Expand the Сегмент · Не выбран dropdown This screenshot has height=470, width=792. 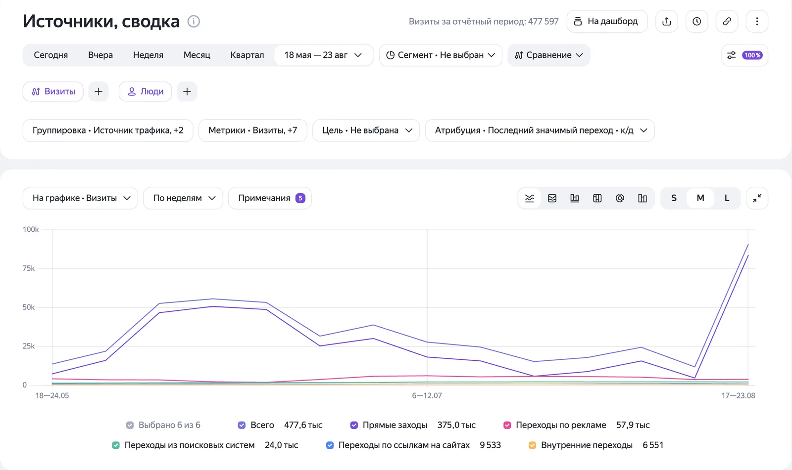pos(441,55)
